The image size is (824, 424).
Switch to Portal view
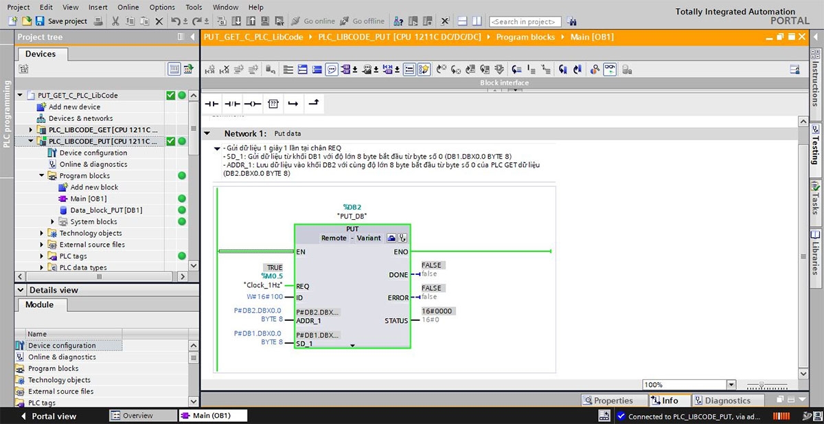click(49, 416)
